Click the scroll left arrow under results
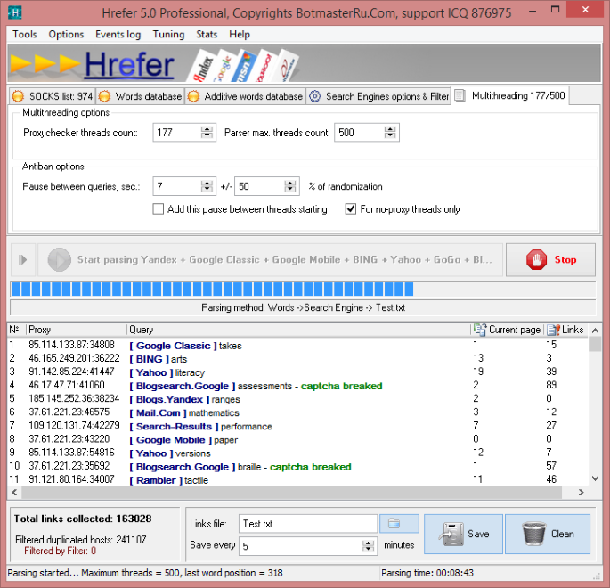Screen dimensions: 610x588 [14, 493]
